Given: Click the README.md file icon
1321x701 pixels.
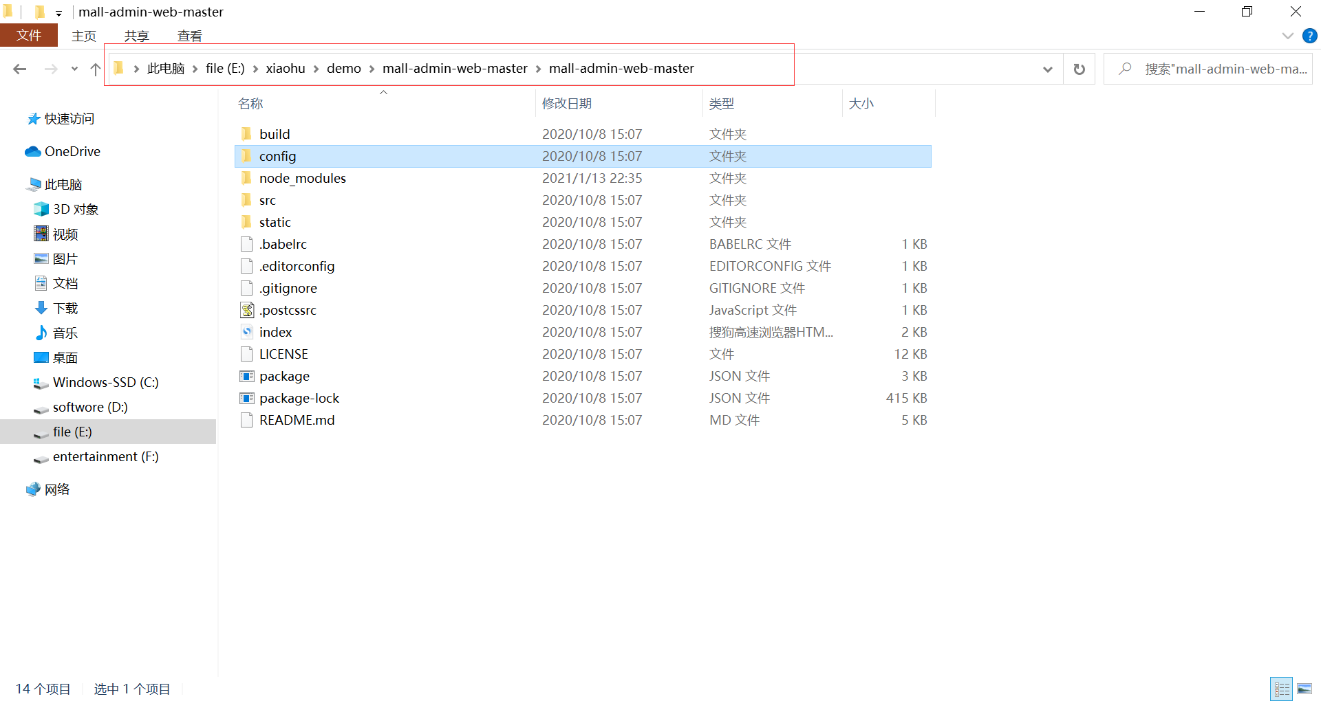Looking at the screenshot, I should (247, 420).
